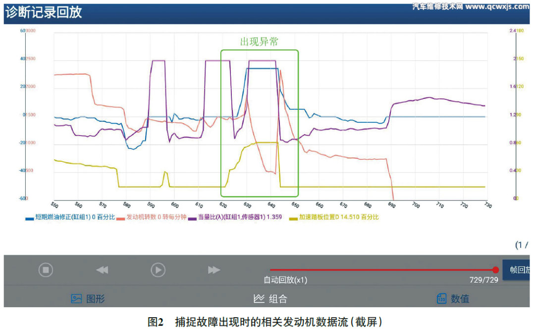Image resolution: width=535 pixels, height=331 pixels.
Task: Click the 帧回放 button
Action: (x=519, y=270)
